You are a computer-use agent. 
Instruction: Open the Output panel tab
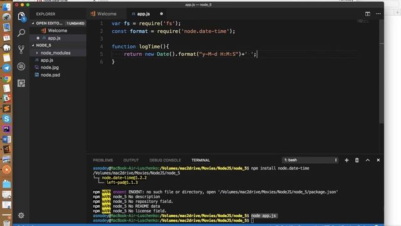tap(131, 160)
